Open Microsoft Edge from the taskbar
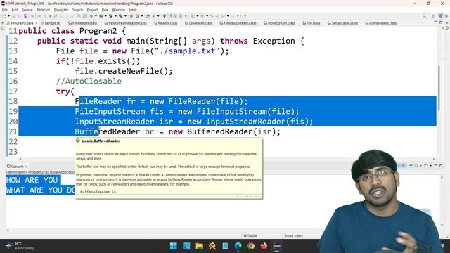450x253 pixels. click(238, 246)
